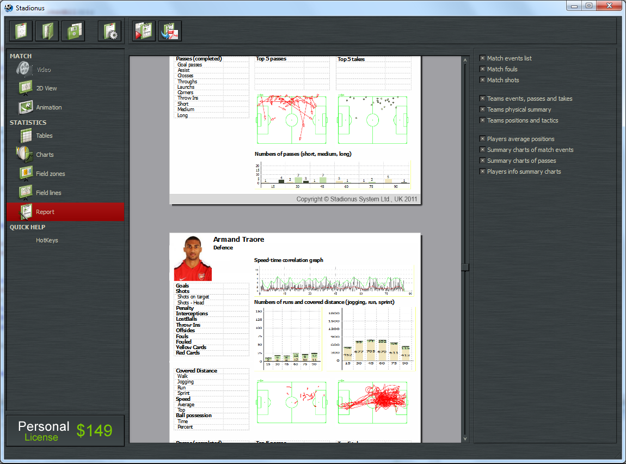The height and width of the screenshot is (464, 626).
Task: Toggle Players info summary charts checkbox
Action: (482, 172)
